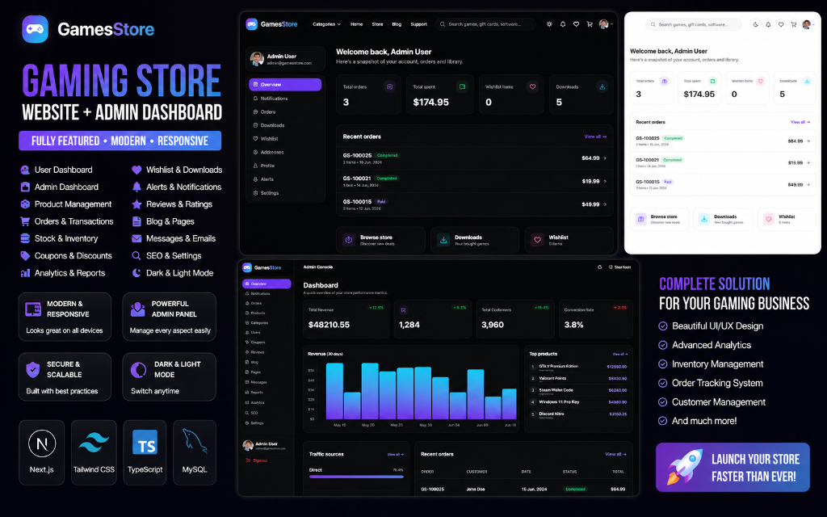Select Overview in the user dashboard sidebar

pyautogui.click(x=285, y=84)
